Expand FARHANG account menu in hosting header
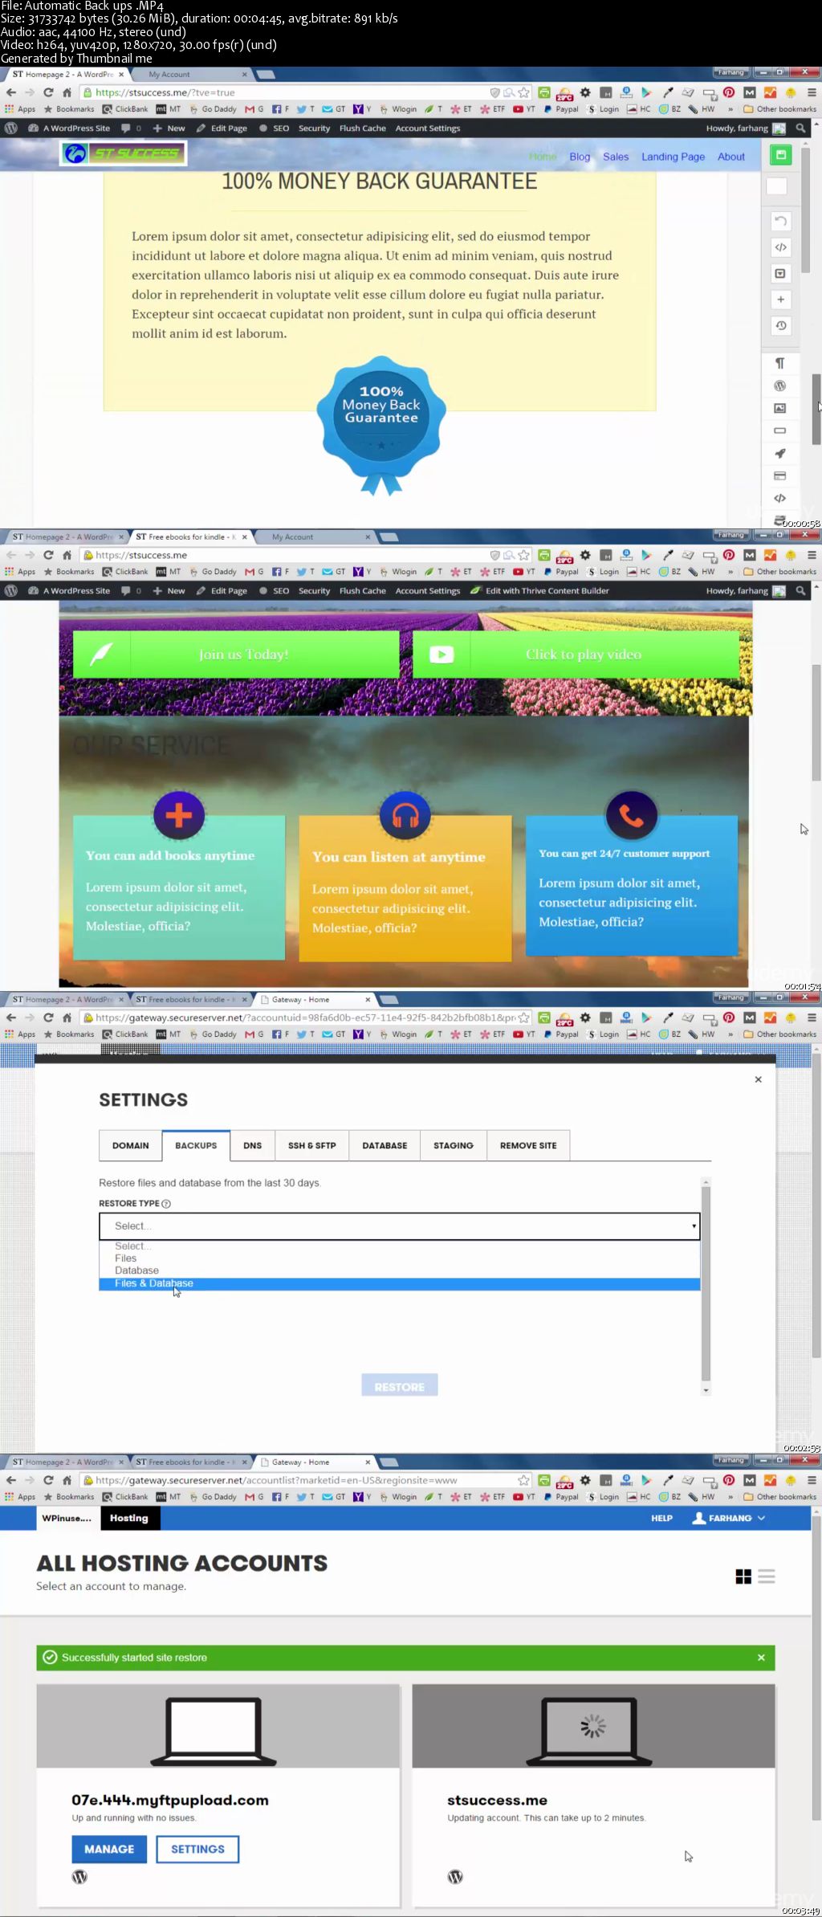Image resolution: width=822 pixels, height=1917 pixels. coord(729,1518)
